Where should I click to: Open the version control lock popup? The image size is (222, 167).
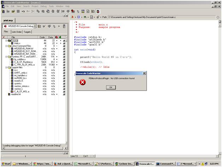[x=99, y=17]
